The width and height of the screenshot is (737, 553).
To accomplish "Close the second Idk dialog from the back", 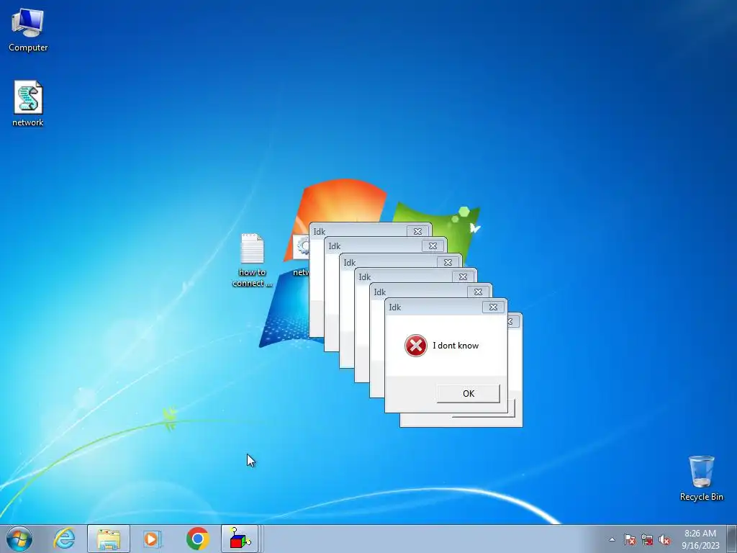I will point(433,246).
